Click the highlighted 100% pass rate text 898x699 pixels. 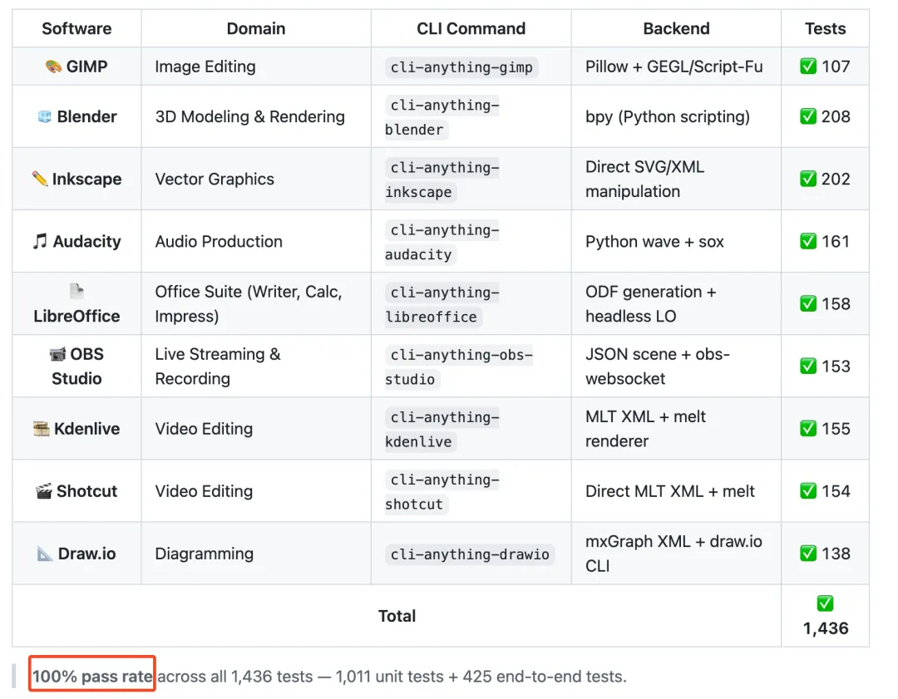click(92, 677)
